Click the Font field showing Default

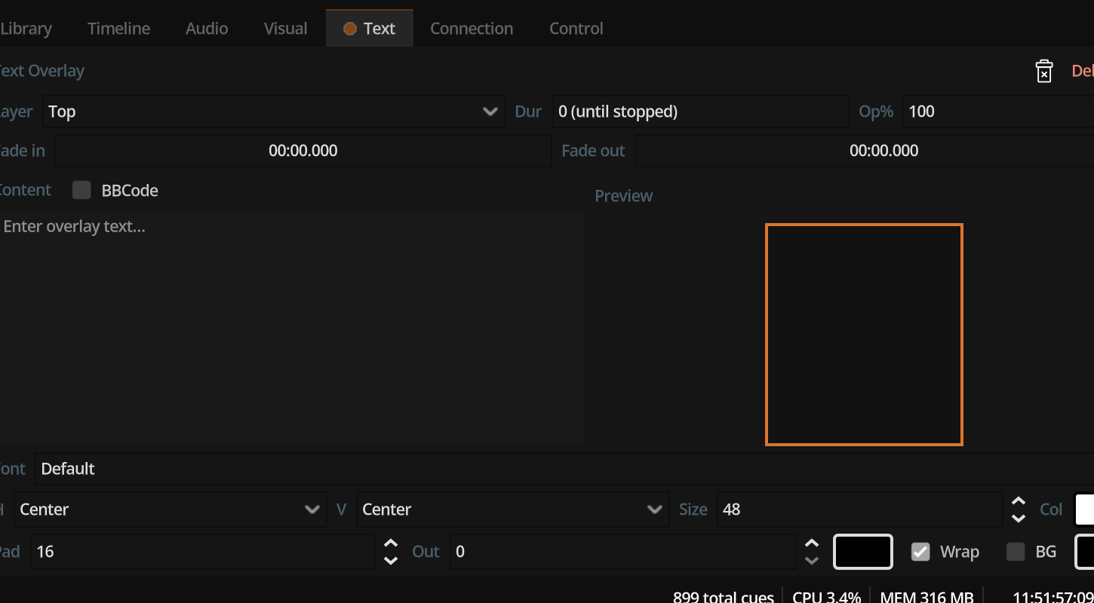(x=564, y=469)
